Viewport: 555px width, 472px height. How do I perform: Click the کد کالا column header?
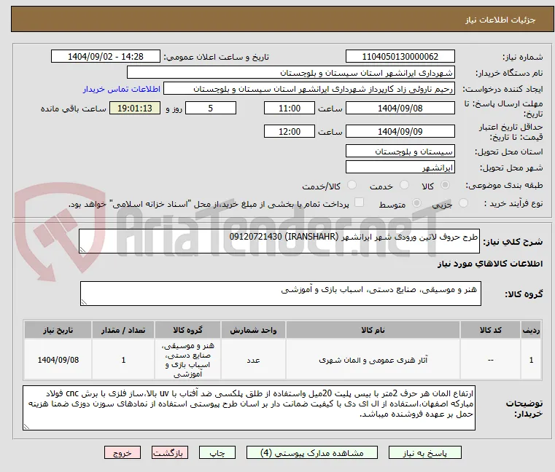point(490,330)
